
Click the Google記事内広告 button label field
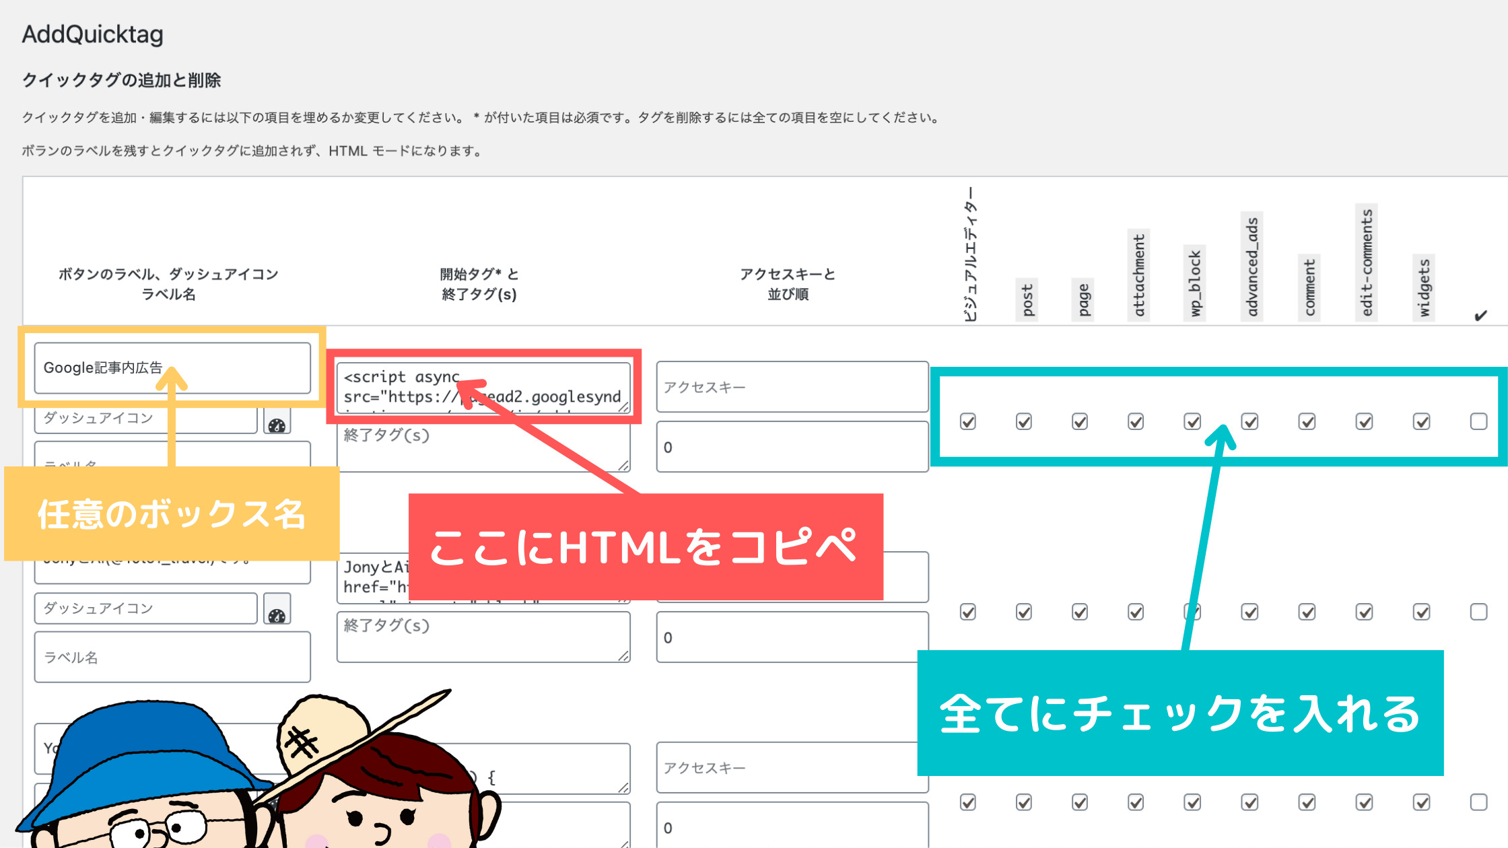tap(172, 368)
